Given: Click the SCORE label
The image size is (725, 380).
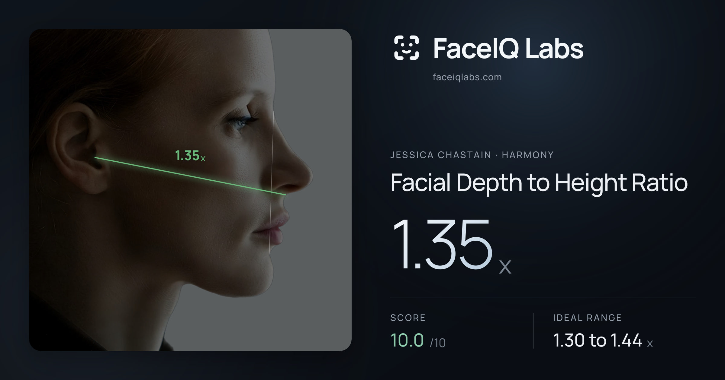Looking at the screenshot, I should (x=408, y=318).
